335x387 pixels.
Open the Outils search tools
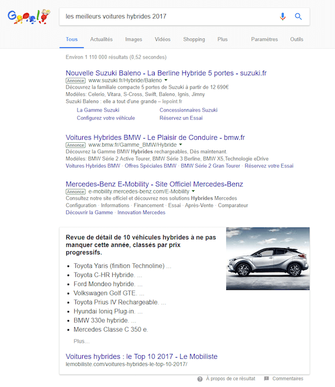click(x=296, y=39)
